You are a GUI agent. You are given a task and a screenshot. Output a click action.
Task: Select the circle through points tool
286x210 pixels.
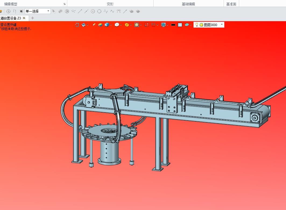[x=99, y=11]
